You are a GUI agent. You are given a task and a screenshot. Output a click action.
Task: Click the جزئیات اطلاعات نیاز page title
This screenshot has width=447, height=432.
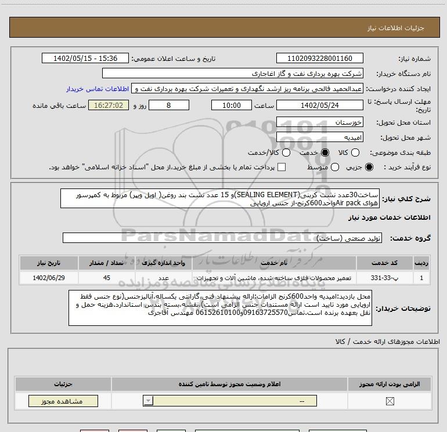click(x=396, y=28)
